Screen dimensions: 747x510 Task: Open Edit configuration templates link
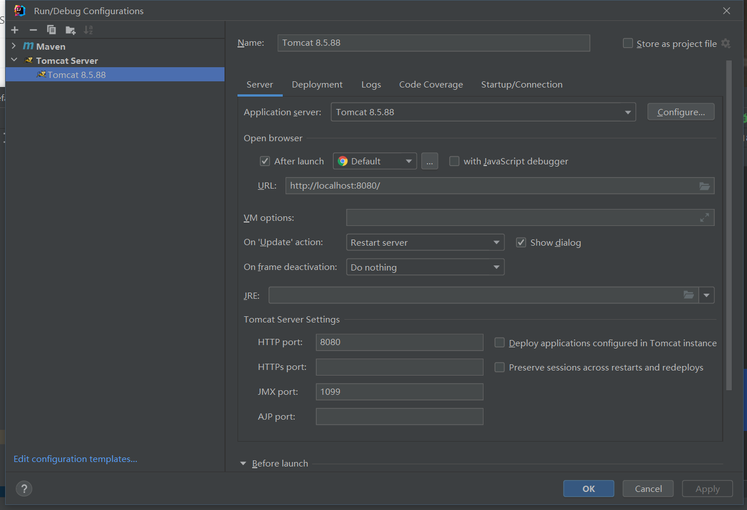[x=75, y=459]
